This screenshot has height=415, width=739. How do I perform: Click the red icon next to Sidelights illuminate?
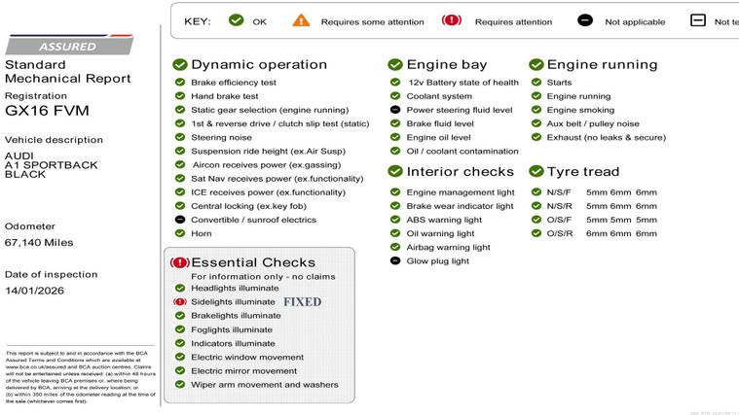pos(179,302)
